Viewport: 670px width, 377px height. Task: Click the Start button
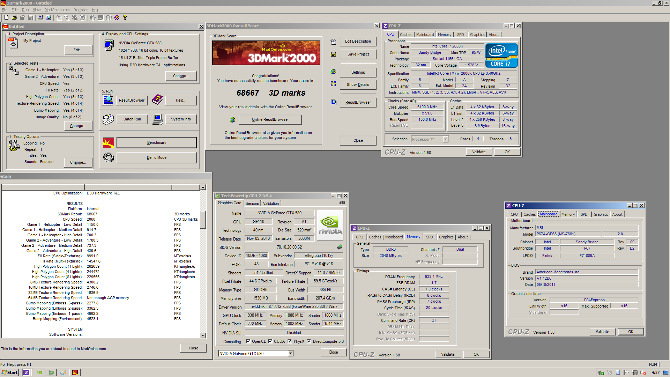[x=9, y=372]
